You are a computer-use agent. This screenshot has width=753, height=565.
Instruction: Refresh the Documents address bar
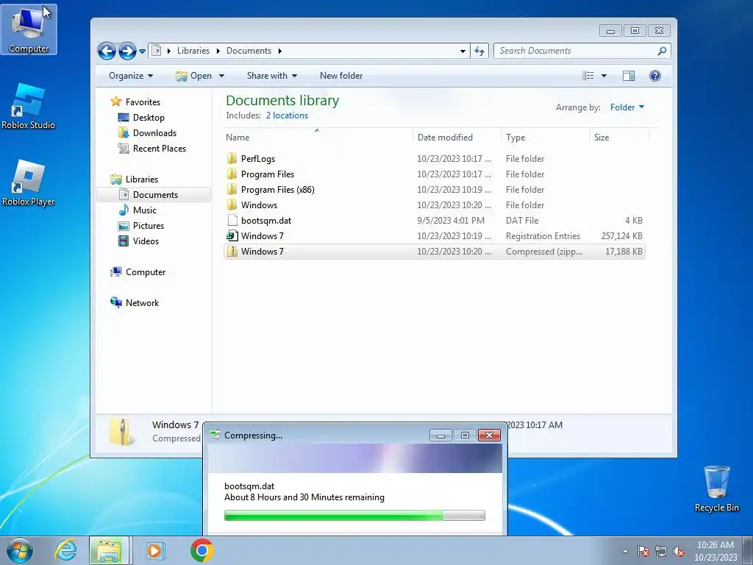point(479,51)
